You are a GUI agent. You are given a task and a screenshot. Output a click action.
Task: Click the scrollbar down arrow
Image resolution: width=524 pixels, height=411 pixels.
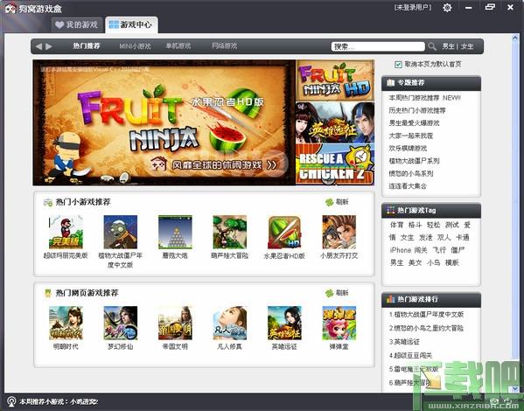click(x=515, y=388)
